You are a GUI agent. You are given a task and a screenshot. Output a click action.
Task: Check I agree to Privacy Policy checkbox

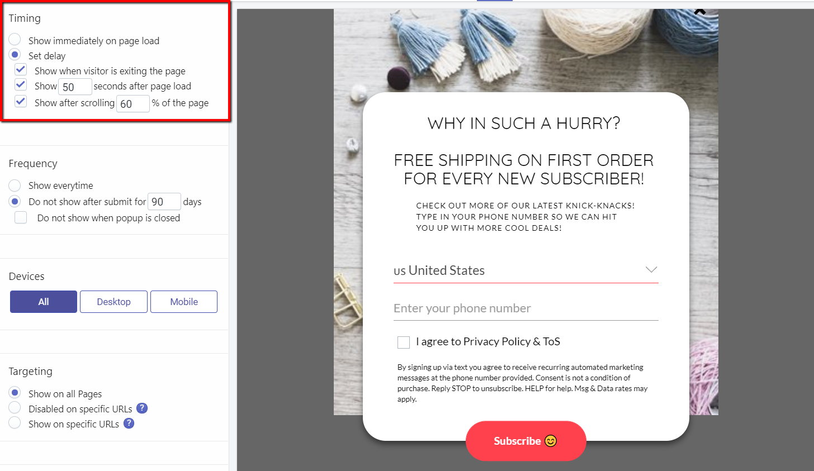[404, 342]
